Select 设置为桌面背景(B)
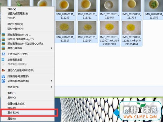 click(18, 14)
